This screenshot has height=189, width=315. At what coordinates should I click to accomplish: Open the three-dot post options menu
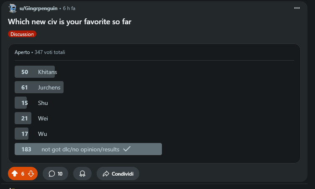click(x=297, y=8)
